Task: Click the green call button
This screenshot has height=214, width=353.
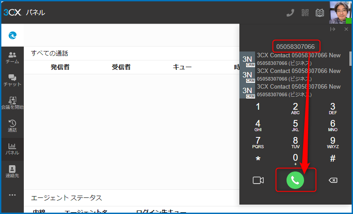Action: click(295, 180)
